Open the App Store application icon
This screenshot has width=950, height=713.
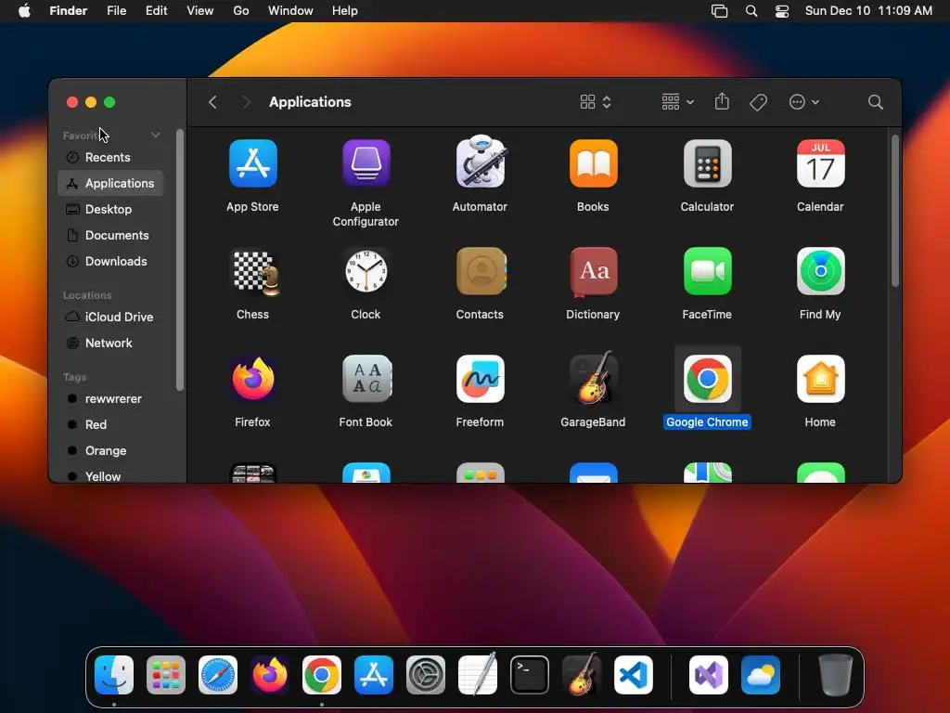252,163
